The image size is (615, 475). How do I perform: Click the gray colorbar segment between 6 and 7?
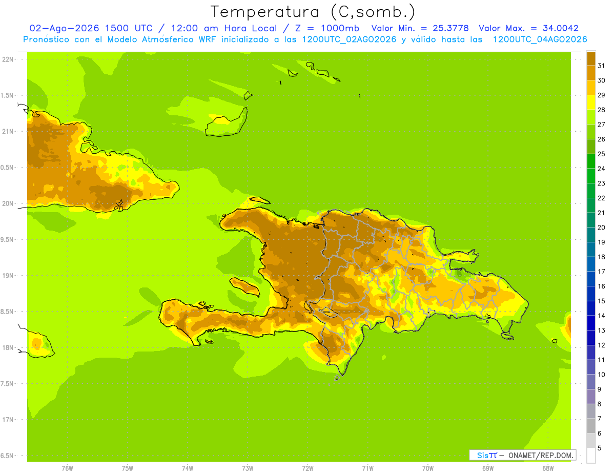click(x=591, y=426)
